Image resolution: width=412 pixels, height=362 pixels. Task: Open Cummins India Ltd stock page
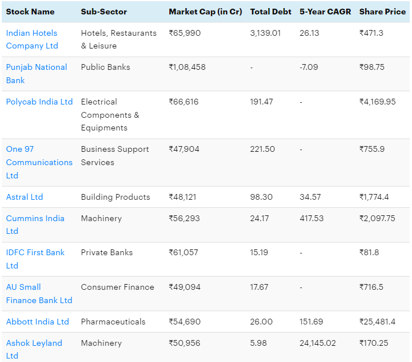(35, 225)
